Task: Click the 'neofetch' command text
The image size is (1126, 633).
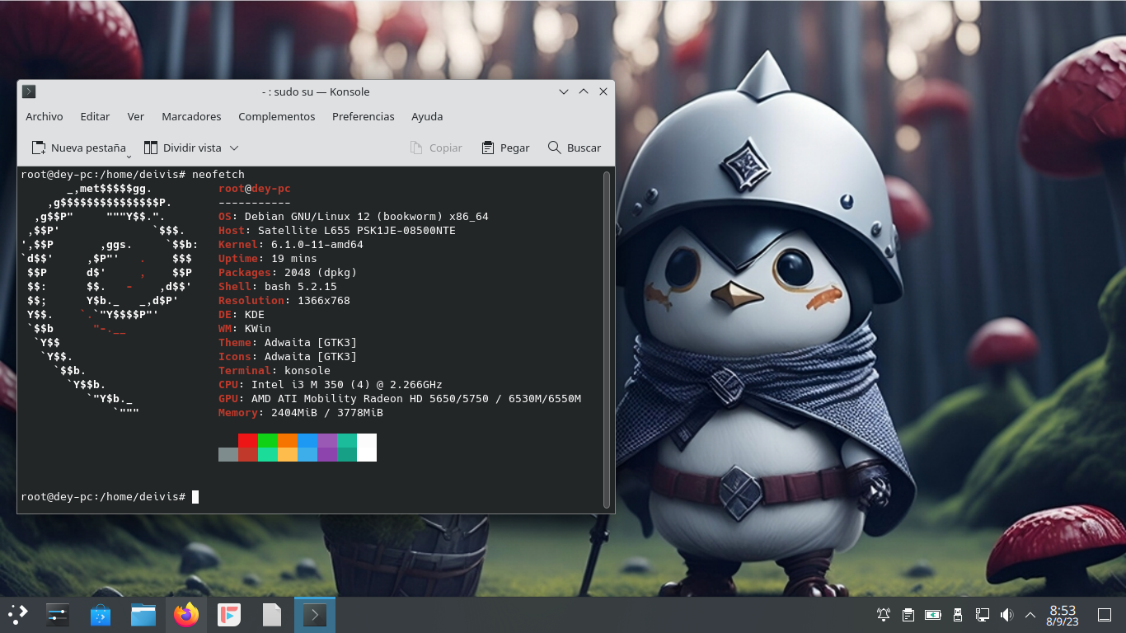Action: [218, 175]
